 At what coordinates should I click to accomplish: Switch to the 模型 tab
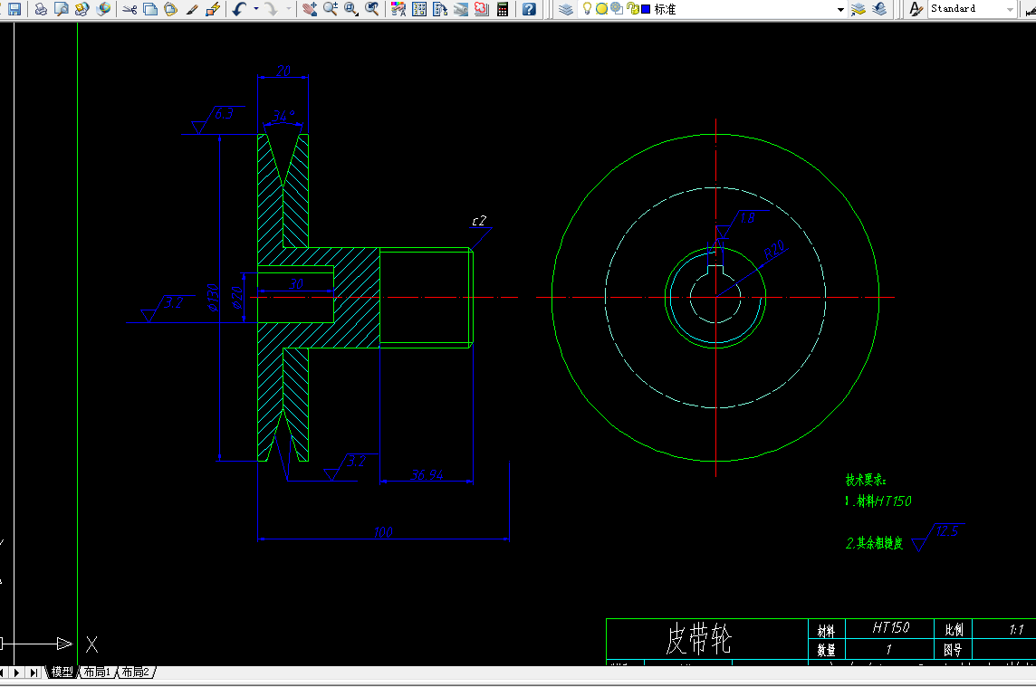pos(62,672)
